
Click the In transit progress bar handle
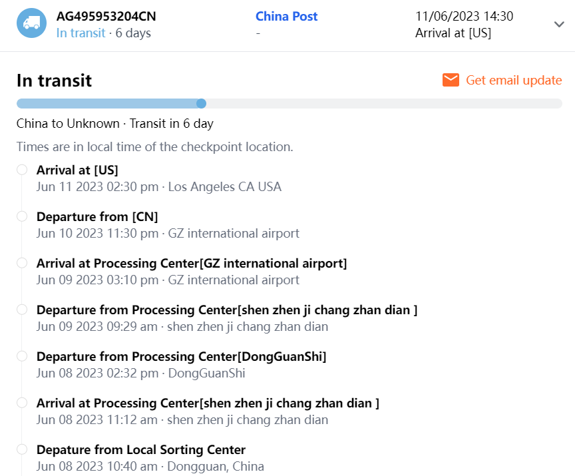tap(202, 103)
